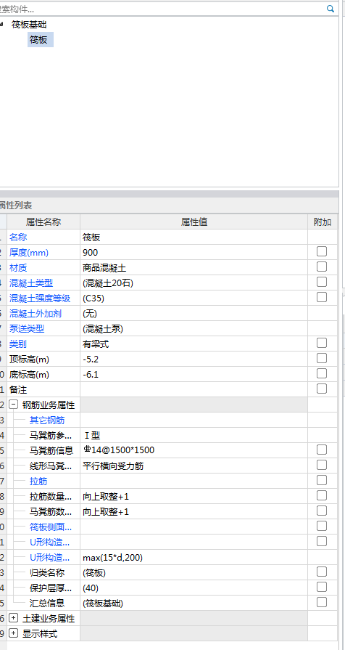
Task: Check the 附加 box for 拉筋
Action: click(x=322, y=480)
